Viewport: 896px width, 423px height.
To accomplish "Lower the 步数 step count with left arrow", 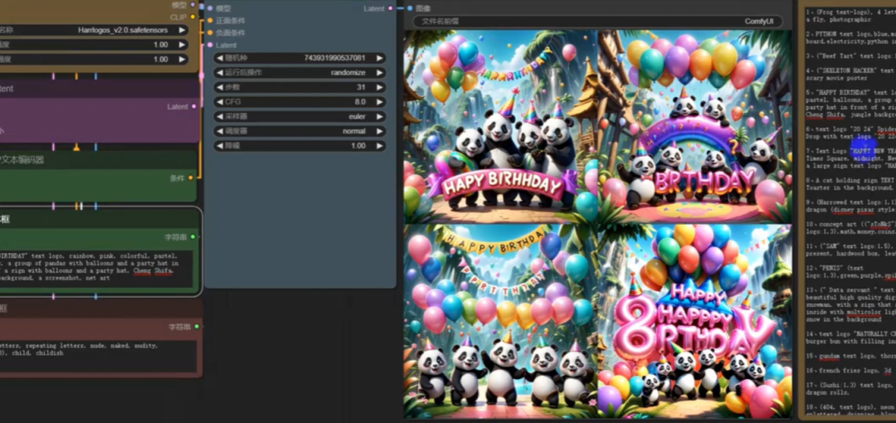I will (219, 87).
